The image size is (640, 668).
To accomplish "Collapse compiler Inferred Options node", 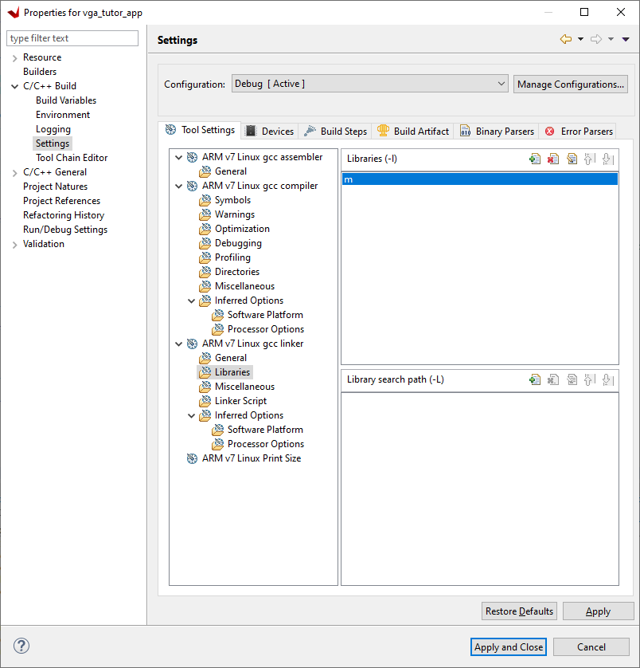I will 192,301.
